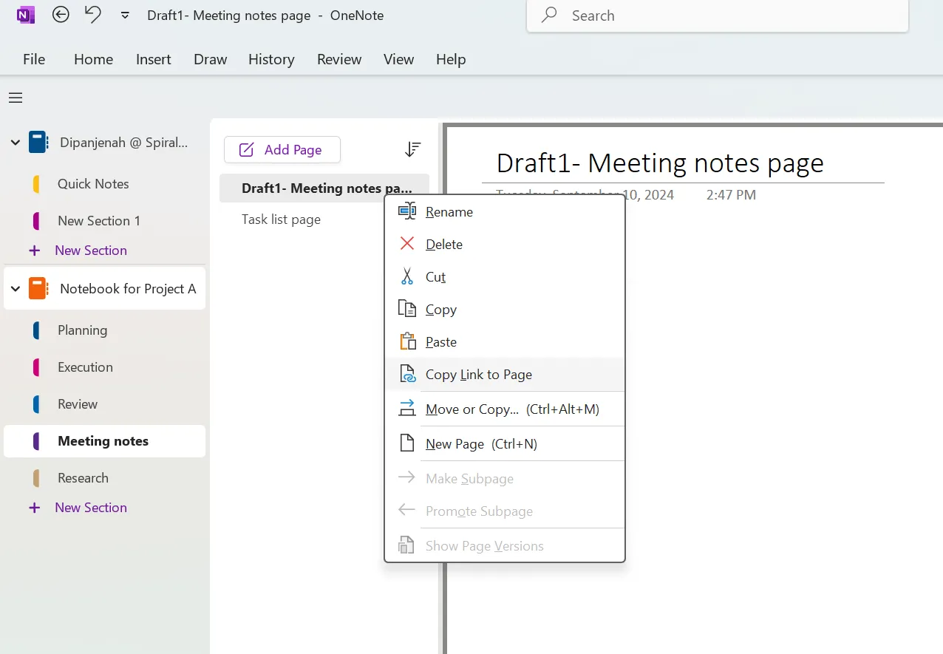The image size is (943, 654).
Task: Click New Section link in Dipanjenah notebook
Action: pos(91,251)
